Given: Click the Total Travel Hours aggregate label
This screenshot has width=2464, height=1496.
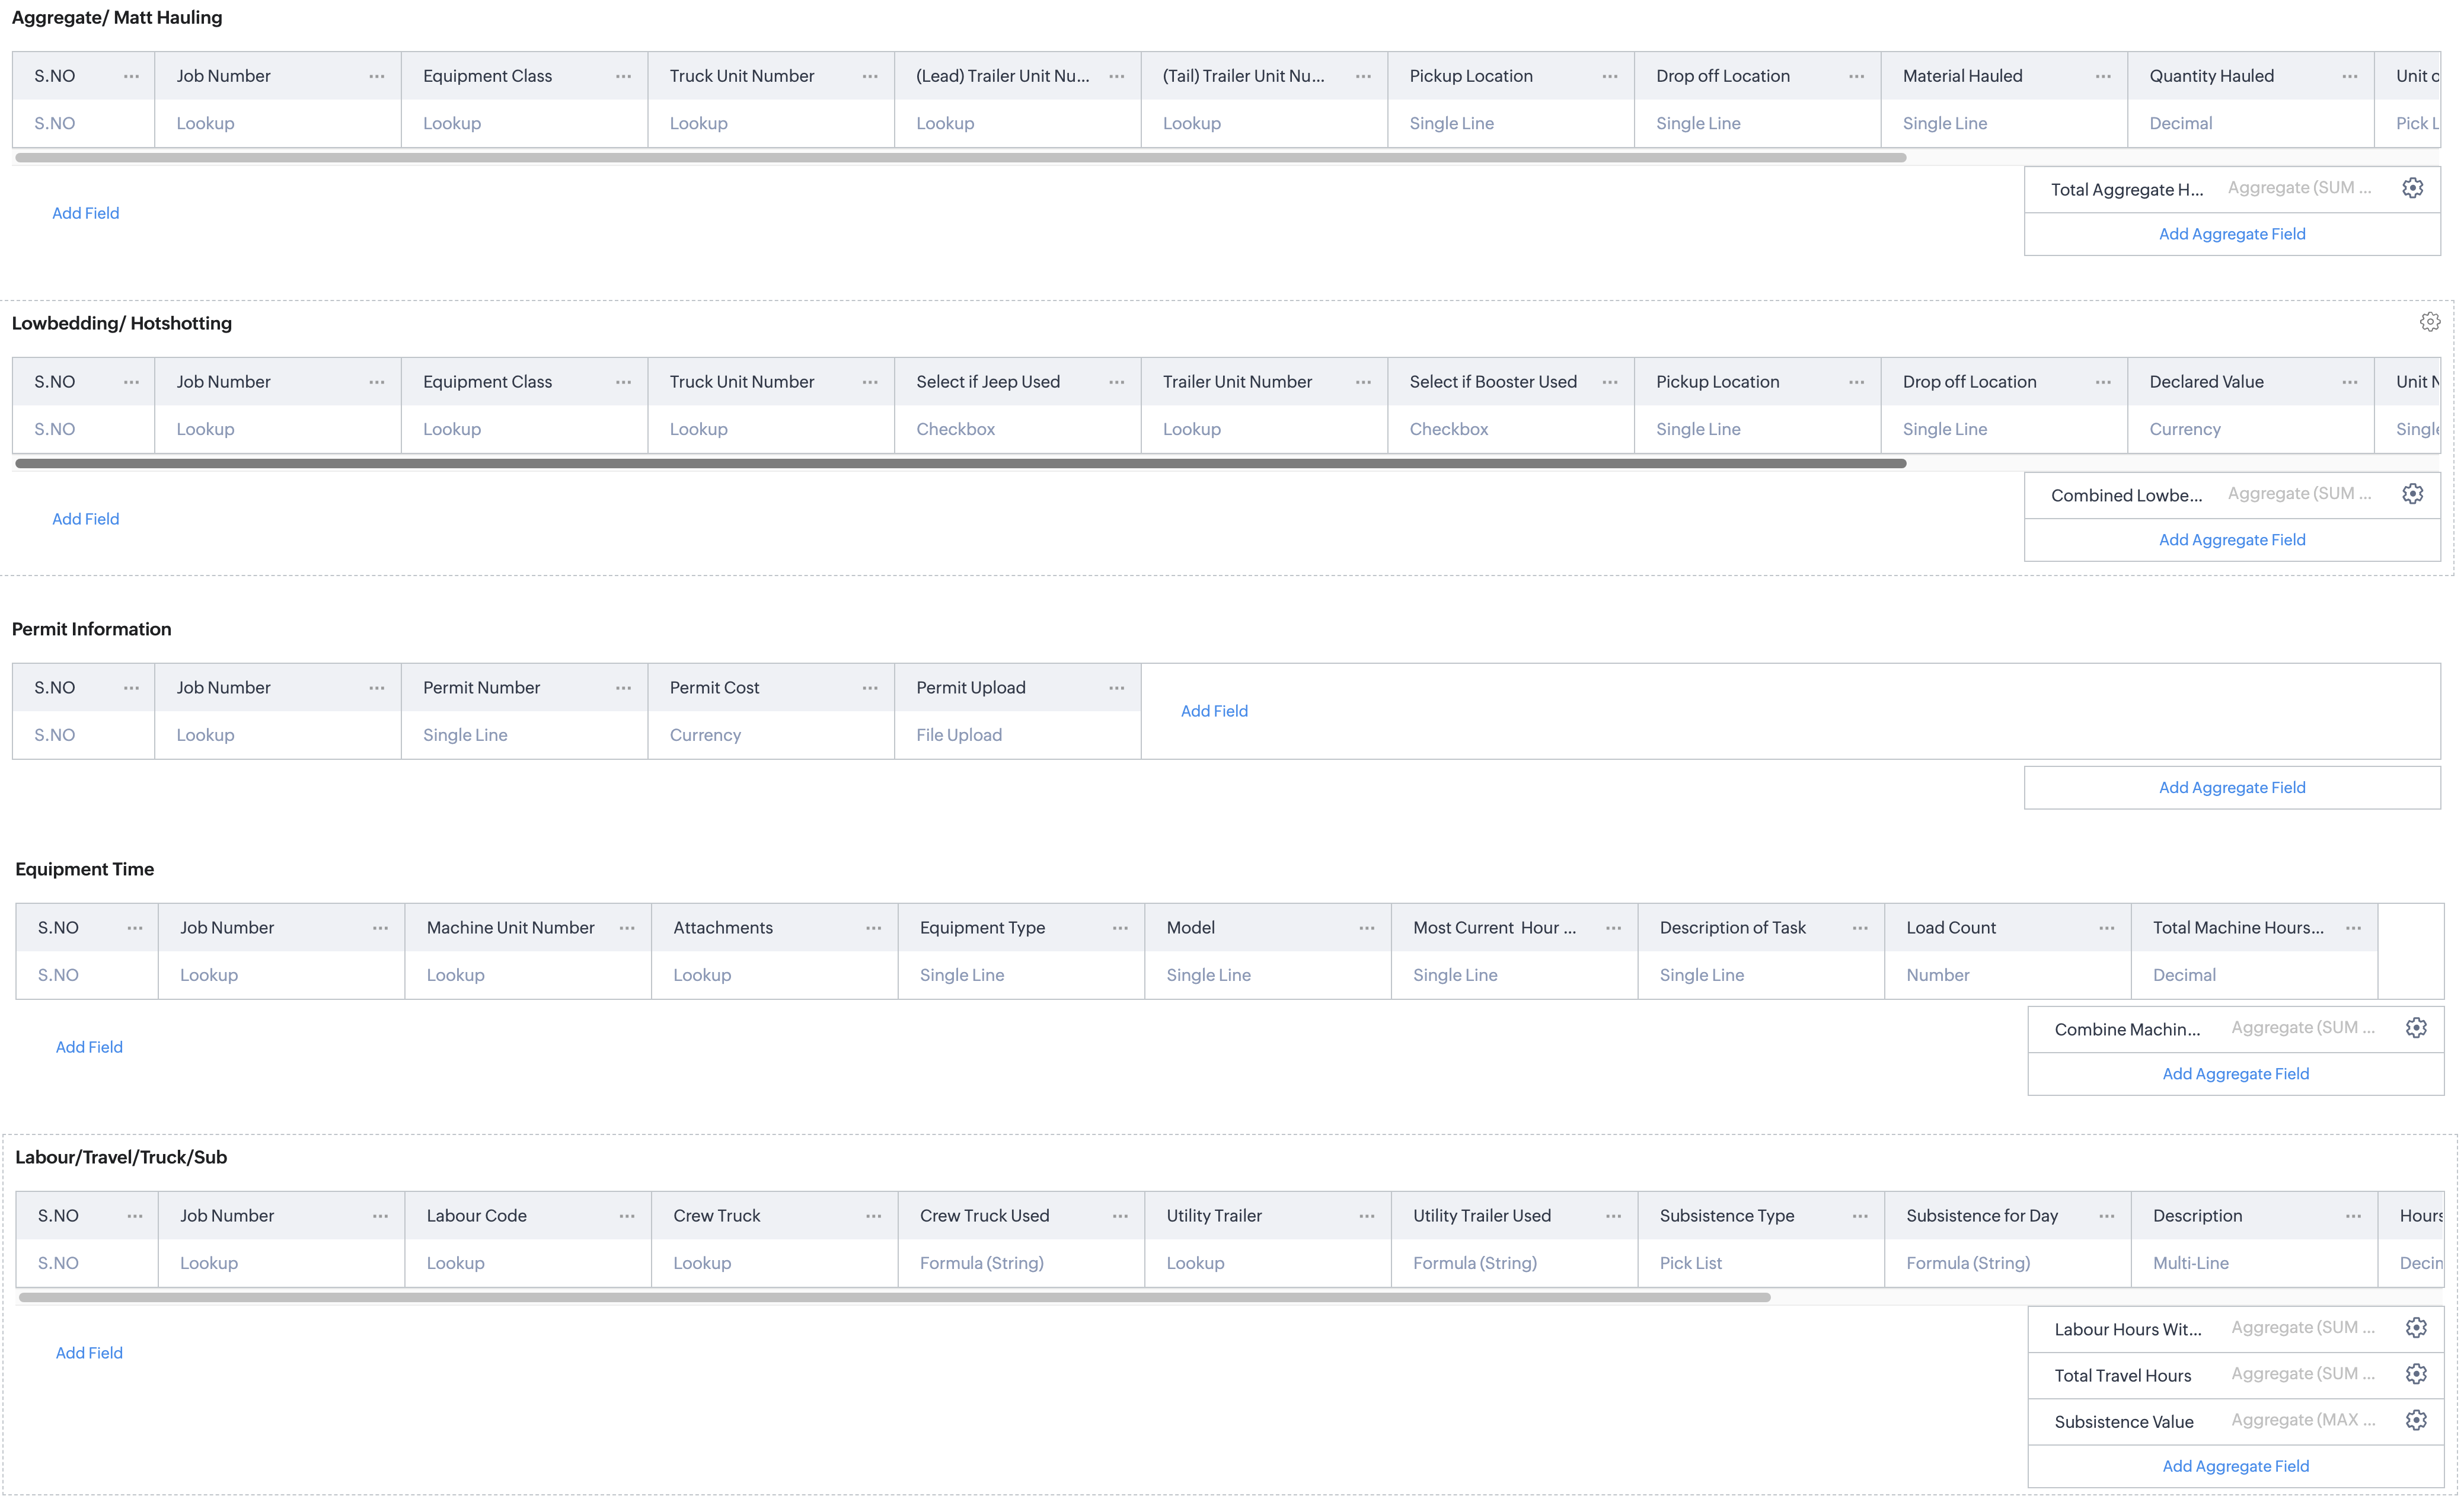Looking at the screenshot, I should [x=2123, y=1376].
